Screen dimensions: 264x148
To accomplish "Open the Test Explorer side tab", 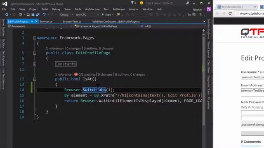I will point(3,58).
